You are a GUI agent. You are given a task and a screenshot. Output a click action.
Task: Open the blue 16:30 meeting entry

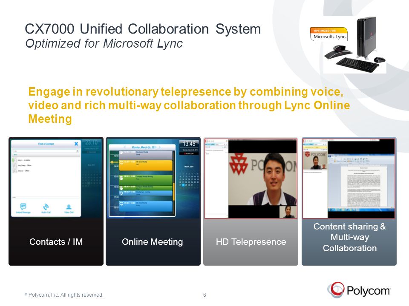point(146,193)
